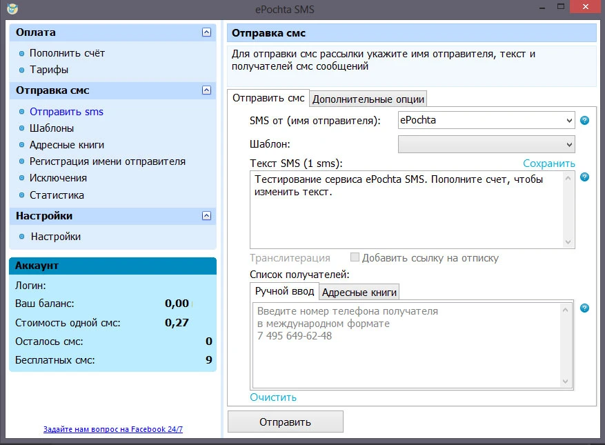Image resolution: width=605 pixels, height=445 pixels.
Task: Switch to Адресные книги recipients tab
Action: tap(359, 292)
